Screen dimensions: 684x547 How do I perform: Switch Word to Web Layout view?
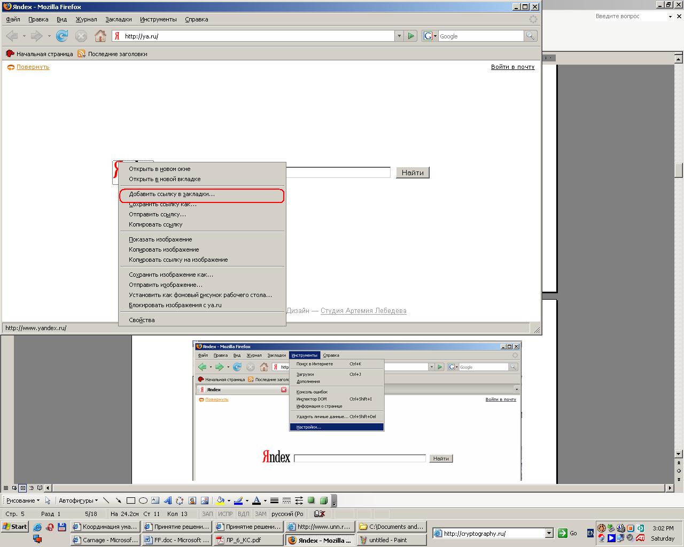(14, 488)
